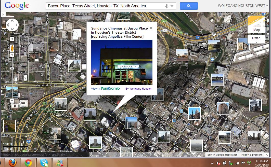Open the View in Panoramio link

[x=105, y=89]
